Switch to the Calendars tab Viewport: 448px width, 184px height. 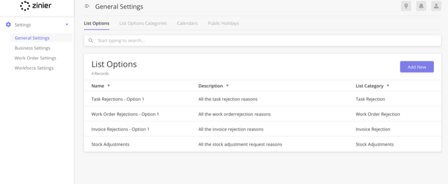tap(187, 23)
